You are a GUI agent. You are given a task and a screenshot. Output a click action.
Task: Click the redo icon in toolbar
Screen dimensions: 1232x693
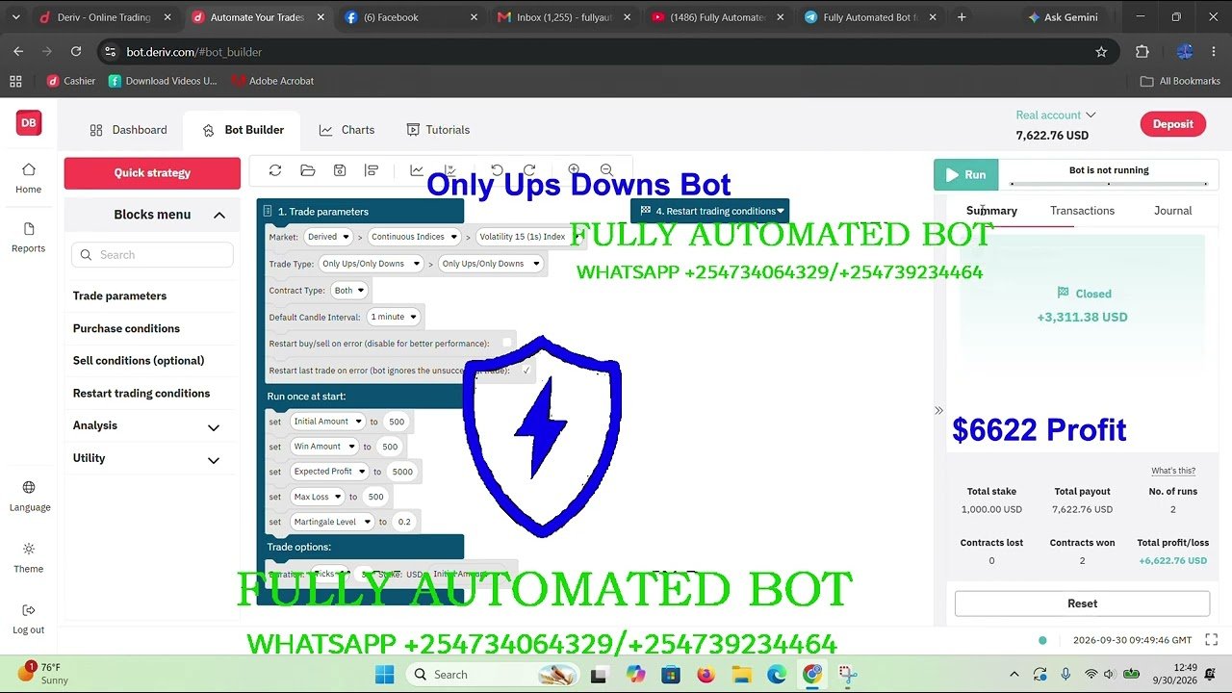point(528,170)
